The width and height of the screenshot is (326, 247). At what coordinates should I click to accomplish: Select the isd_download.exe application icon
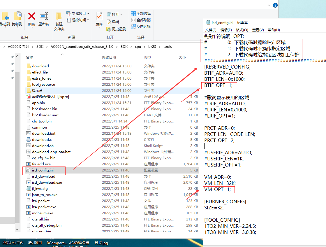(x=29, y=183)
